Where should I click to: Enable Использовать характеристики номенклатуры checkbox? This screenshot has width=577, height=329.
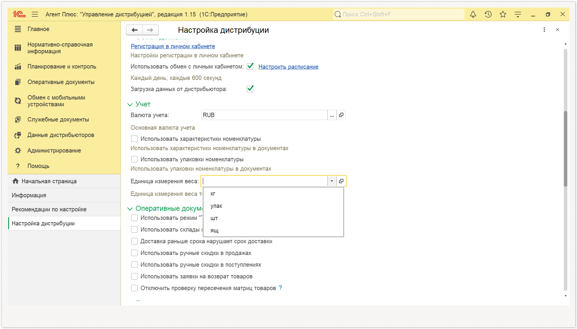point(134,139)
